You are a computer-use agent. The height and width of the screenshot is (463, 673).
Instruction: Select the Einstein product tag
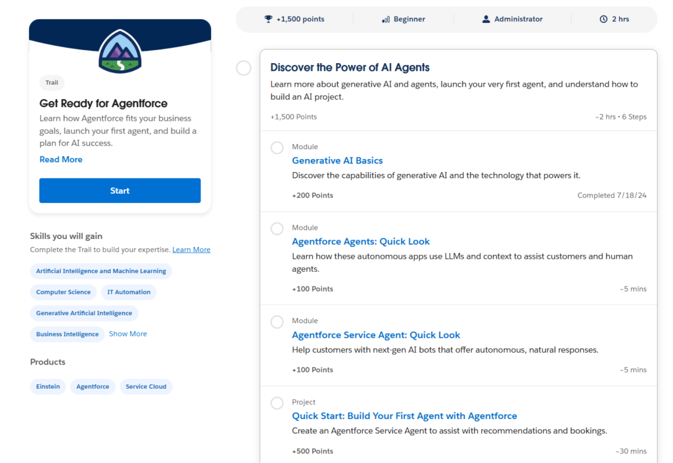click(x=48, y=387)
